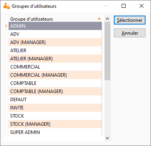Pick the ATELIER (MANAGER) group

pos(55,59)
